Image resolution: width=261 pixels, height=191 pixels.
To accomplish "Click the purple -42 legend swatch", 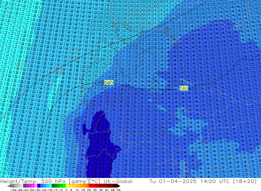I will pos(25,186).
